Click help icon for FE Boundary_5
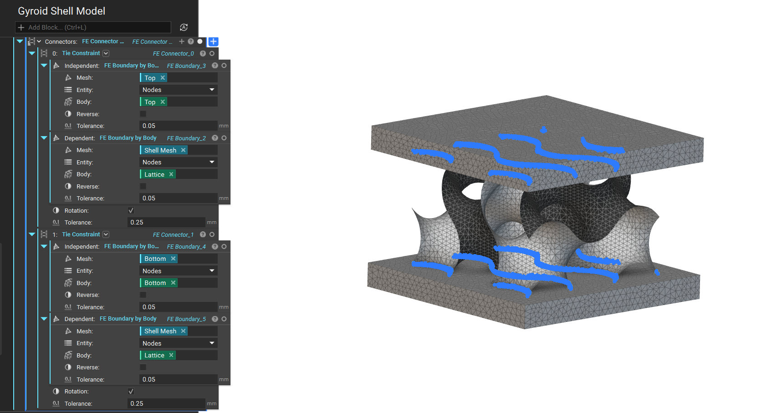Viewport: 761px width, 413px height. pyautogui.click(x=215, y=319)
